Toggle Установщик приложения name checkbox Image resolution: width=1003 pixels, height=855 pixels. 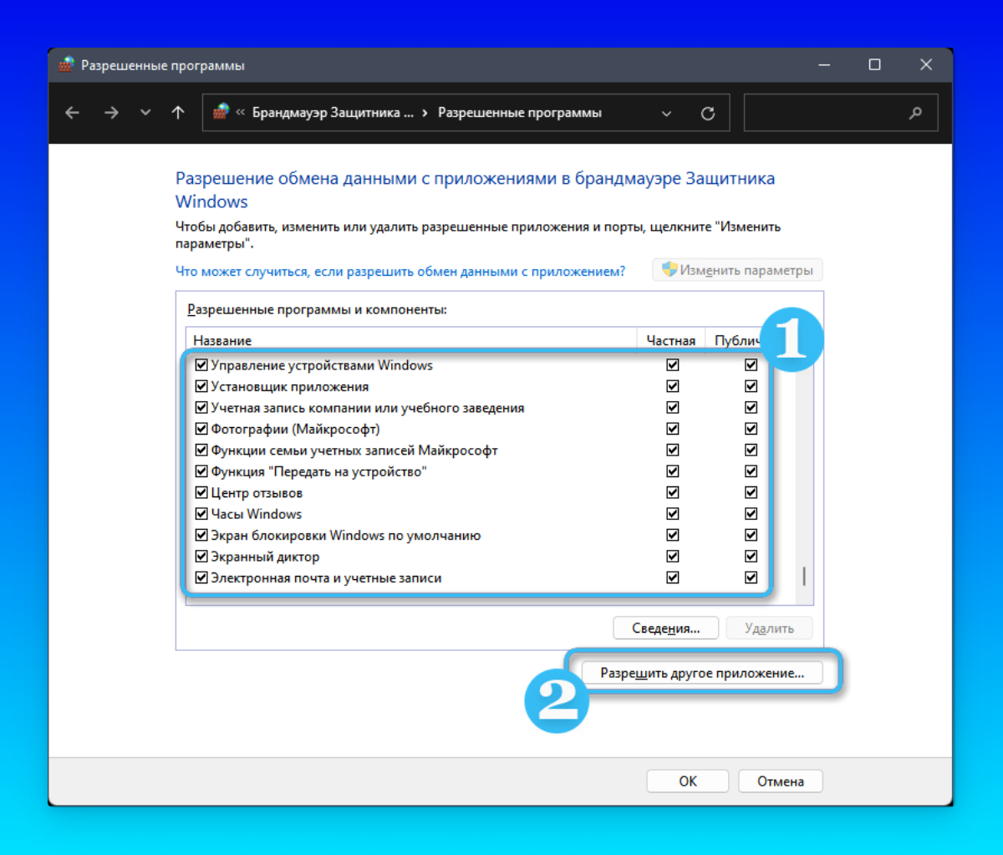click(201, 387)
